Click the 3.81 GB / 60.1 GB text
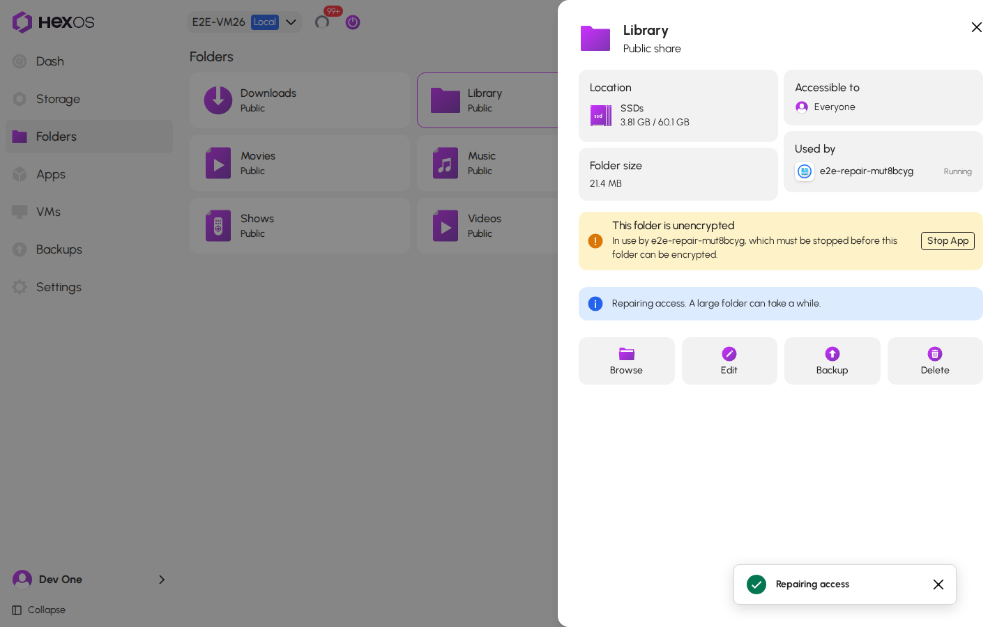Screen dimensions: 1004x627 pyautogui.click(x=655, y=122)
